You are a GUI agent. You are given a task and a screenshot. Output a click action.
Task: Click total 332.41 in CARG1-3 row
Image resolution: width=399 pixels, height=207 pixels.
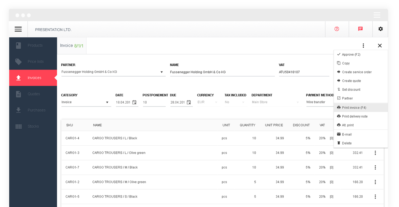(x=357, y=153)
